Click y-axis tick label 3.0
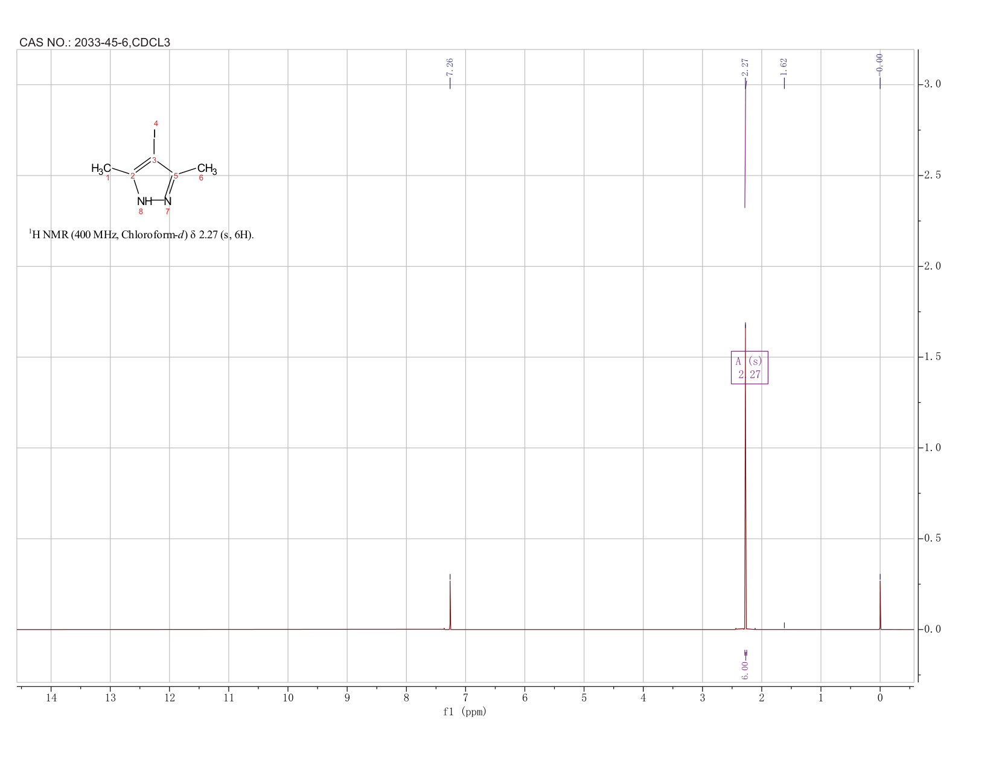This screenshot has height=769, width=996. pos(933,84)
